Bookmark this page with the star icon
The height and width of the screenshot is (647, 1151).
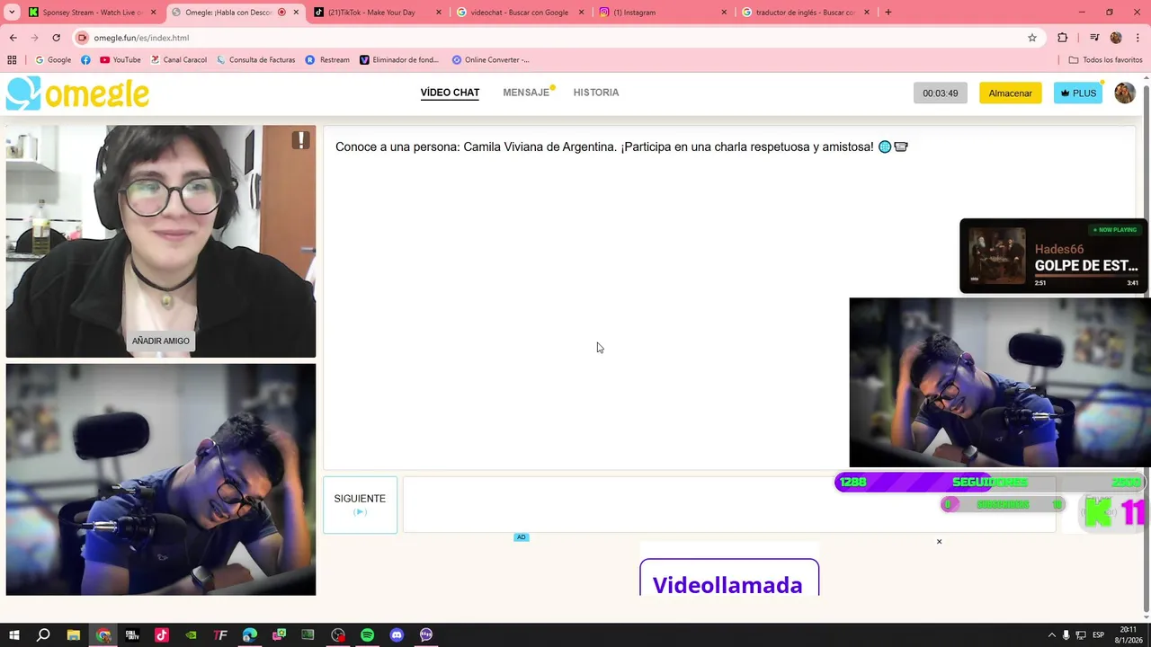(x=1032, y=38)
